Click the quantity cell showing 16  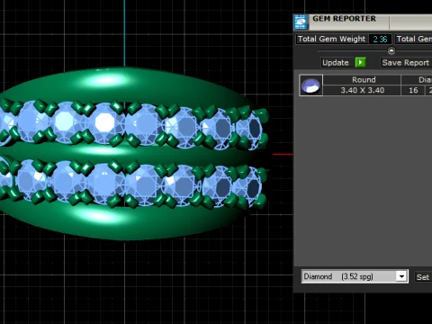413,90
